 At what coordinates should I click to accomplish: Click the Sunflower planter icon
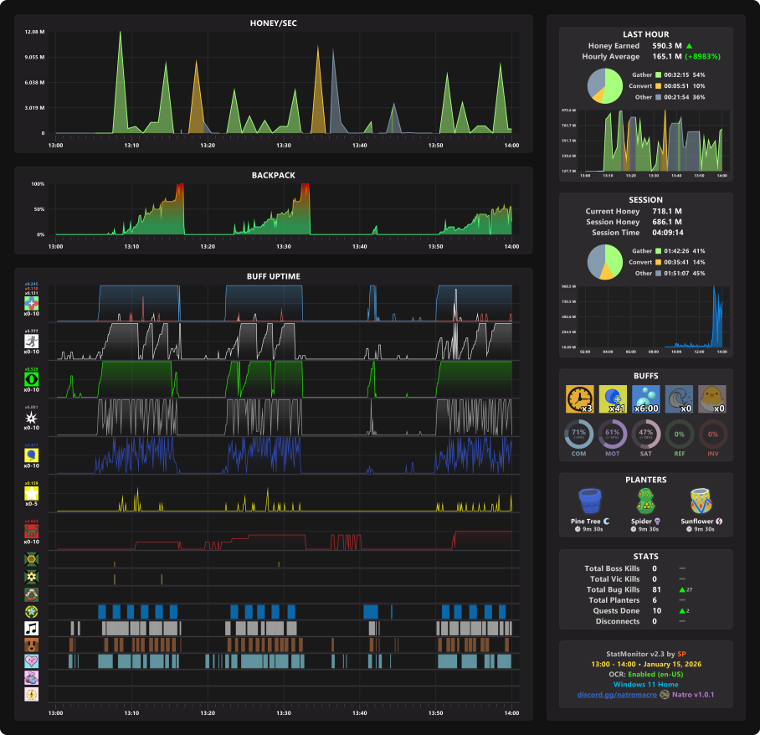(x=701, y=501)
